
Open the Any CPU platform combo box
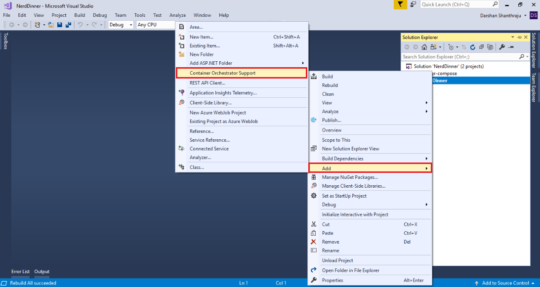click(156, 25)
